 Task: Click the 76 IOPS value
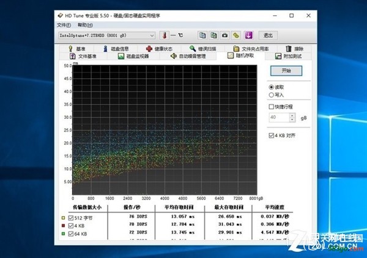click(138, 217)
